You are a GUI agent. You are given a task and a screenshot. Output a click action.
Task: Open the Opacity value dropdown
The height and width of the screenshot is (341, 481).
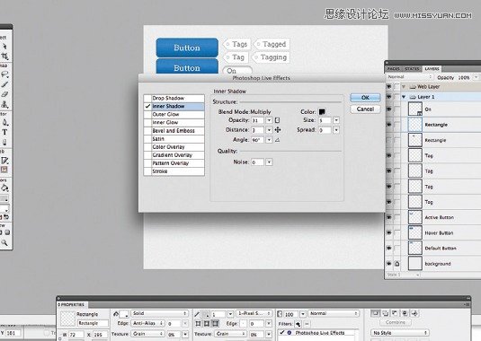[269, 120]
